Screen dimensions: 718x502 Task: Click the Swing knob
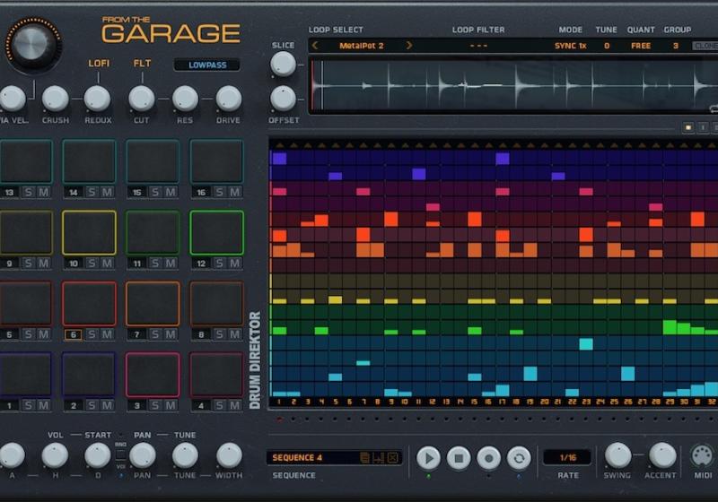coord(617,455)
